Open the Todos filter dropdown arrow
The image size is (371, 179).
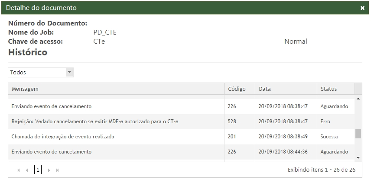click(69, 72)
